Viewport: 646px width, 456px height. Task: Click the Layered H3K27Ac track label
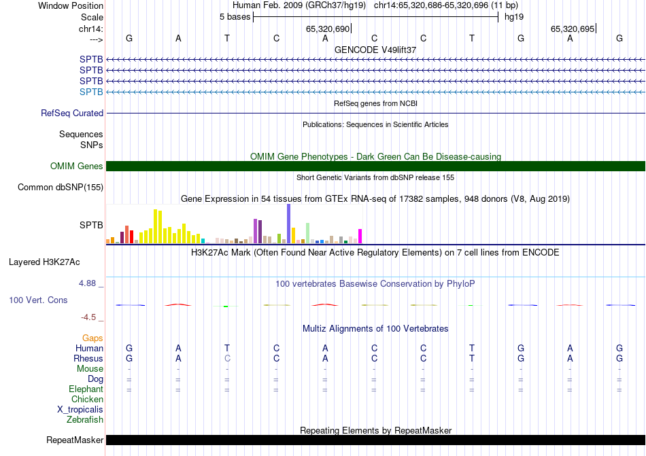(x=44, y=262)
